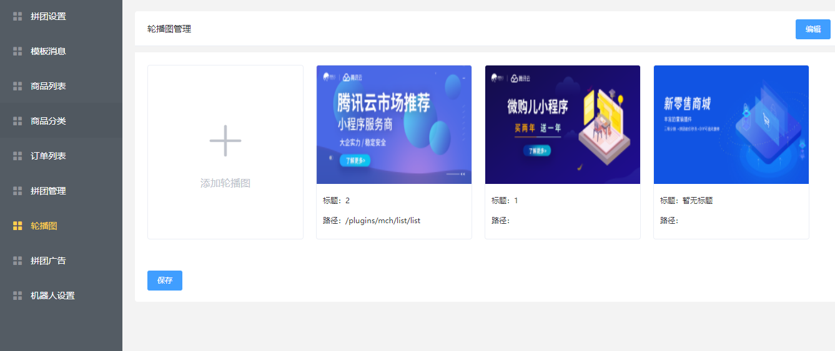Click the yellow grid icon beside 轮播图
Image resolution: width=835 pixels, height=351 pixels.
point(17,226)
